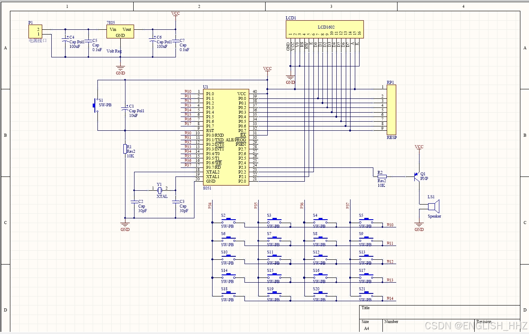Screen dimensions: 529x334
Task: Click the P12 net label beside switch S13
Action: tap(390, 262)
